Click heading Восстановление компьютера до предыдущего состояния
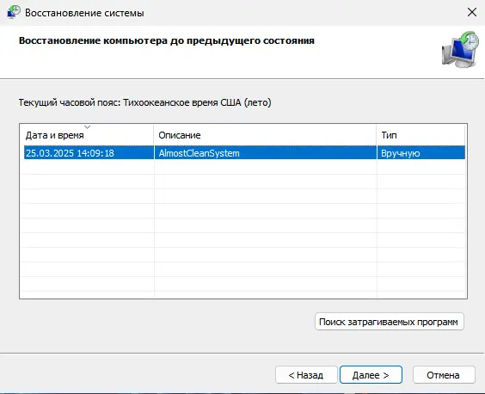The height and width of the screenshot is (394, 485). coord(167,40)
